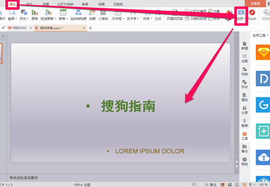Expand the 截屏 dropdown arrow
The height and width of the screenshot is (187, 270).
pos(16,19)
